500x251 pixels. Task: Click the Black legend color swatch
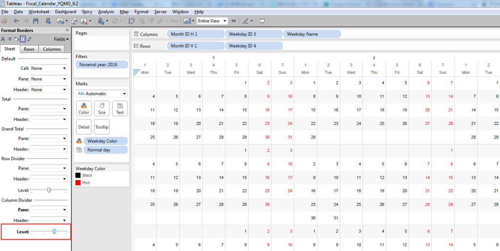click(78, 175)
